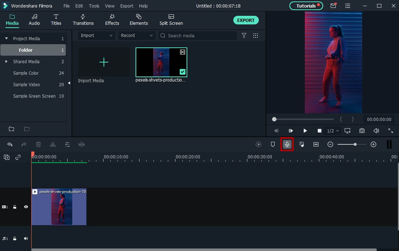399x251 pixels.
Task: Click the Search media field
Action: tap(197, 36)
